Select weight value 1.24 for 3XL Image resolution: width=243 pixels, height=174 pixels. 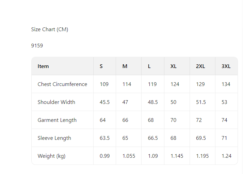(x=226, y=156)
